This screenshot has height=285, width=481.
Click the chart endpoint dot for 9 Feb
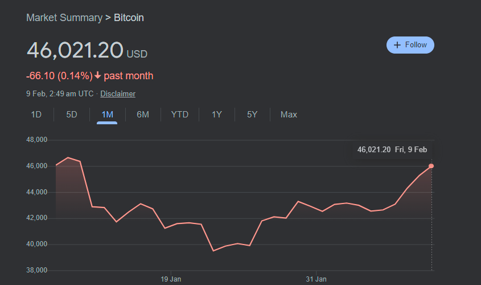(x=431, y=166)
